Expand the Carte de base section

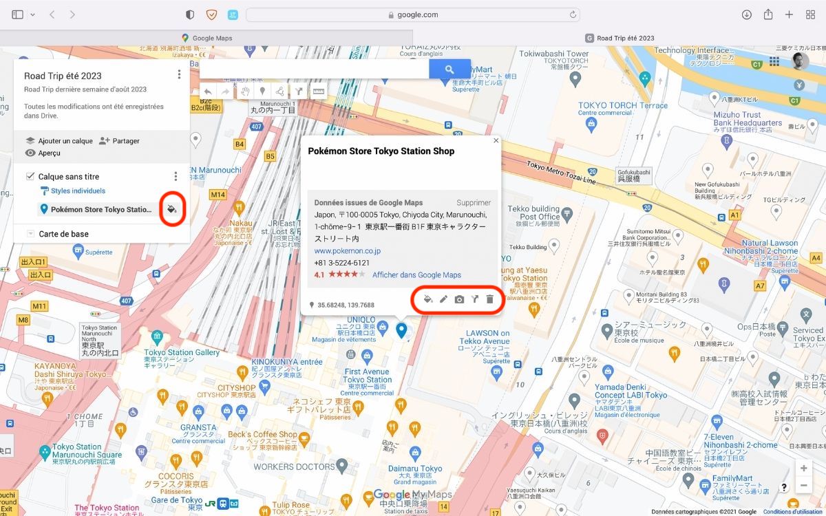click(x=30, y=234)
